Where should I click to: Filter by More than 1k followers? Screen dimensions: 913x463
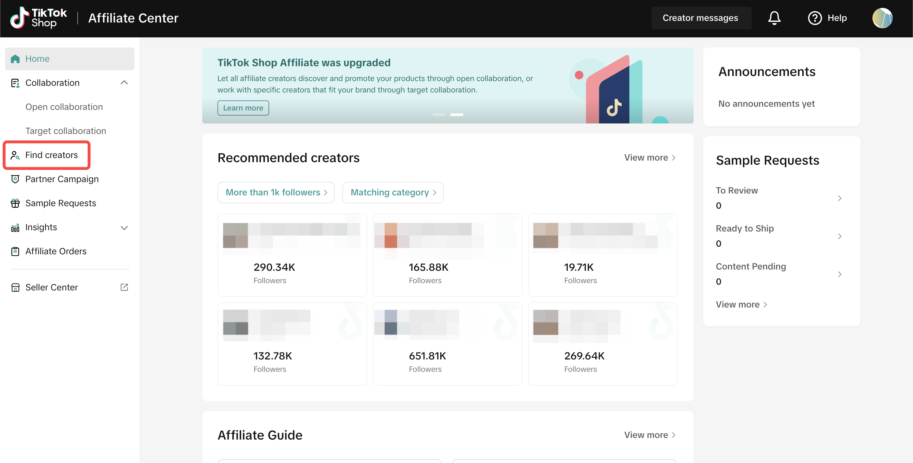pos(276,192)
